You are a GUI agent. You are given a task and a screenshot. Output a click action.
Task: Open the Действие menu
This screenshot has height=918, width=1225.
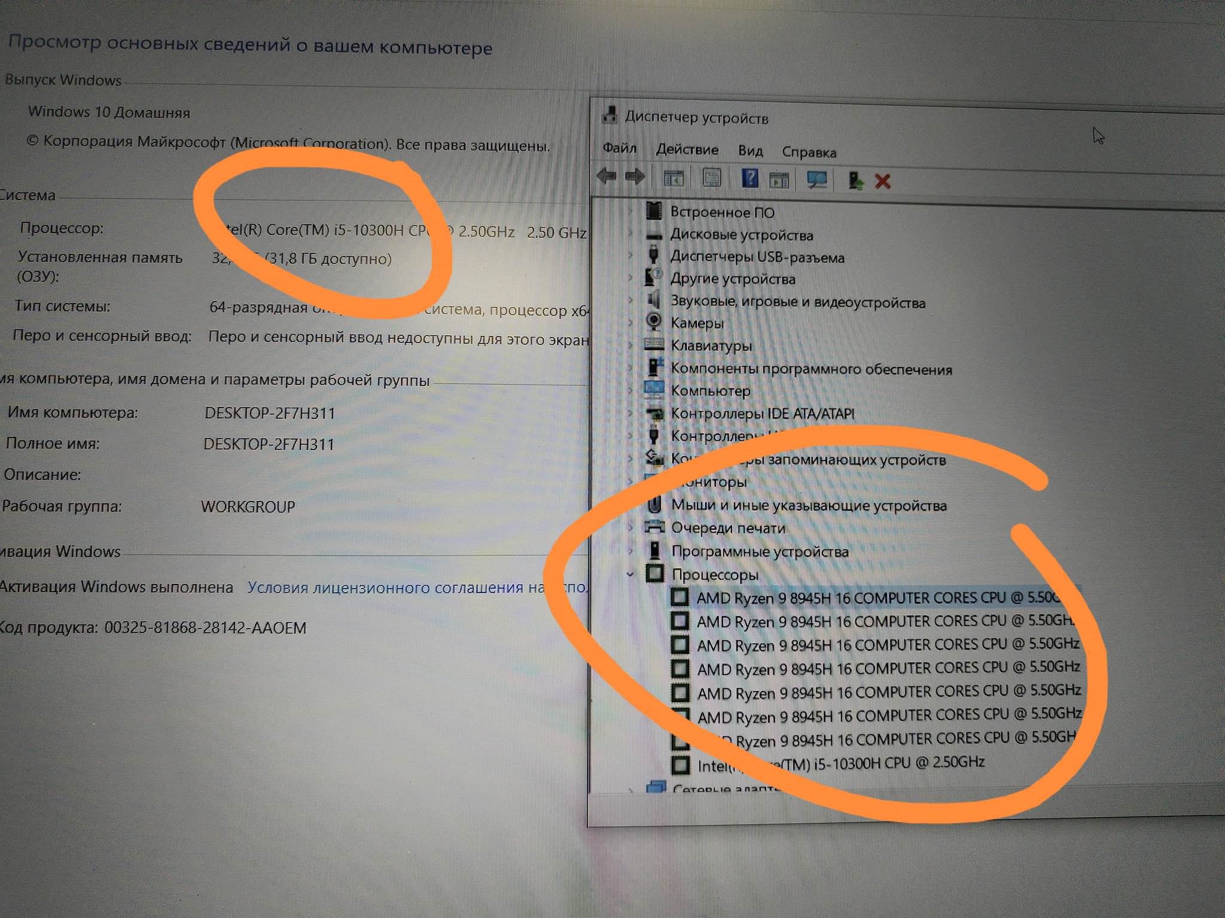click(687, 149)
